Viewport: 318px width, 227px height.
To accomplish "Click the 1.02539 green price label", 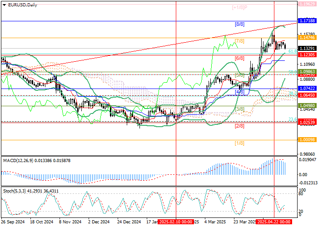I will coord(308,122).
